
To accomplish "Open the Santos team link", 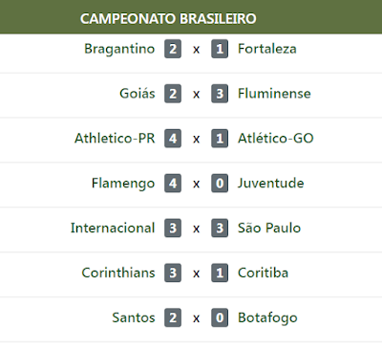I will coord(134,317).
